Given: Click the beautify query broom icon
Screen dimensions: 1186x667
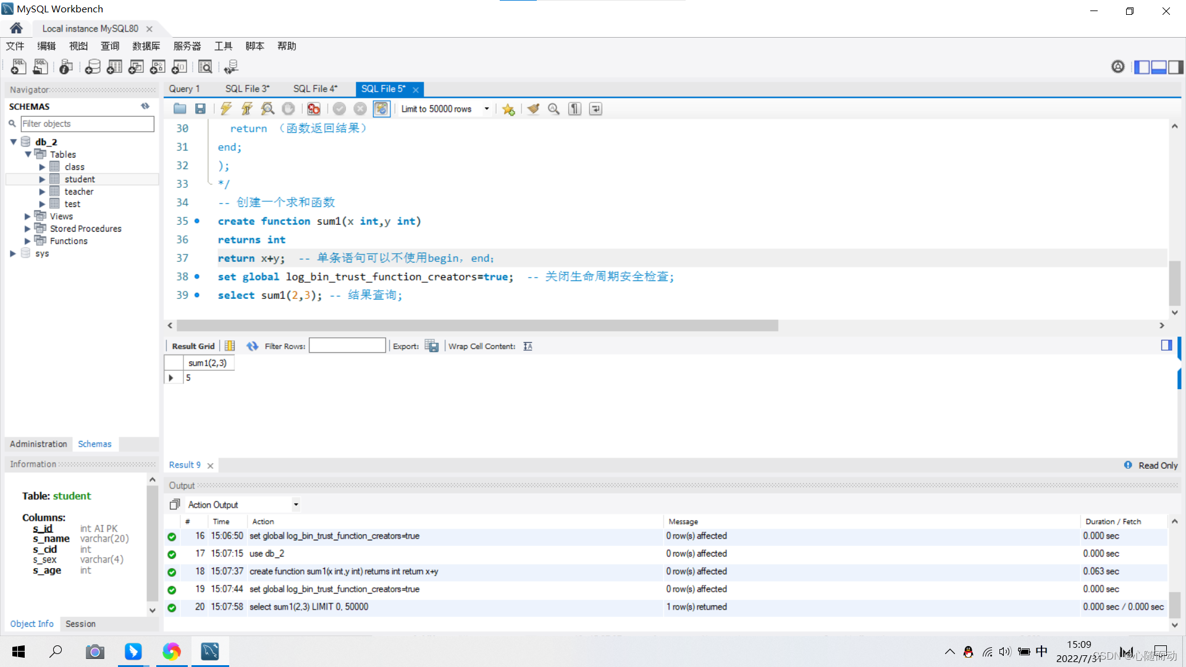Looking at the screenshot, I should (x=533, y=109).
